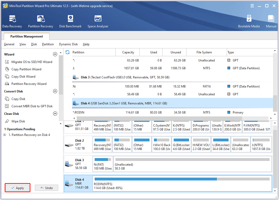Select L:(BitLocker) block on Disk 2
Image resolution: width=279 pixels, height=200 pixels.
click(x=221, y=144)
